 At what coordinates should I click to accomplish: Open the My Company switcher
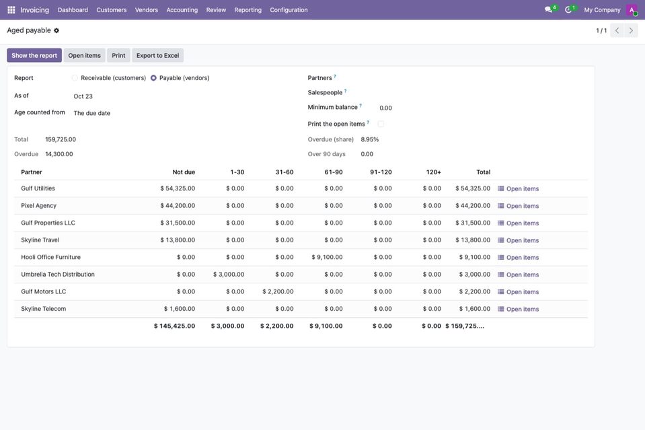click(x=602, y=10)
